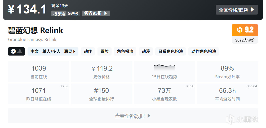Click the 1071 昨日峰值在线 stat card

[x=39, y=94]
